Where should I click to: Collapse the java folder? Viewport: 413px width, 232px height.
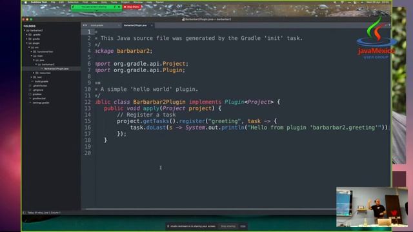point(34,60)
